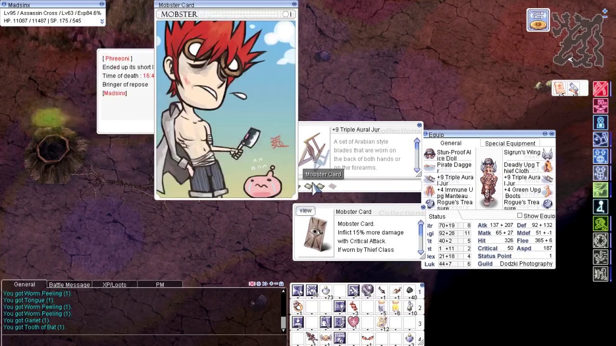Click the blue person silhouette buff icon
Image resolution: width=616 pixels, height=346 pixels.
click(x=600, y=123)
